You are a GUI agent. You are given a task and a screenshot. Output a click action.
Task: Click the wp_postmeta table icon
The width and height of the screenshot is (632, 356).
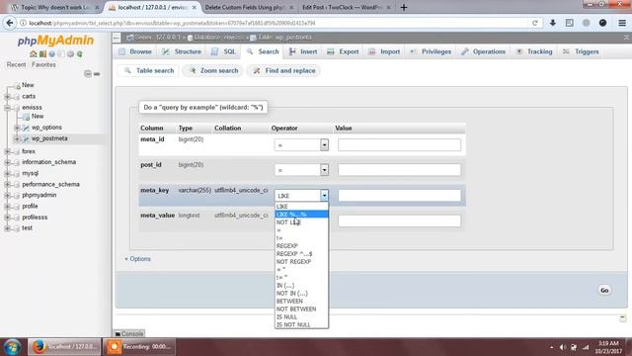(x=26, y=138)
